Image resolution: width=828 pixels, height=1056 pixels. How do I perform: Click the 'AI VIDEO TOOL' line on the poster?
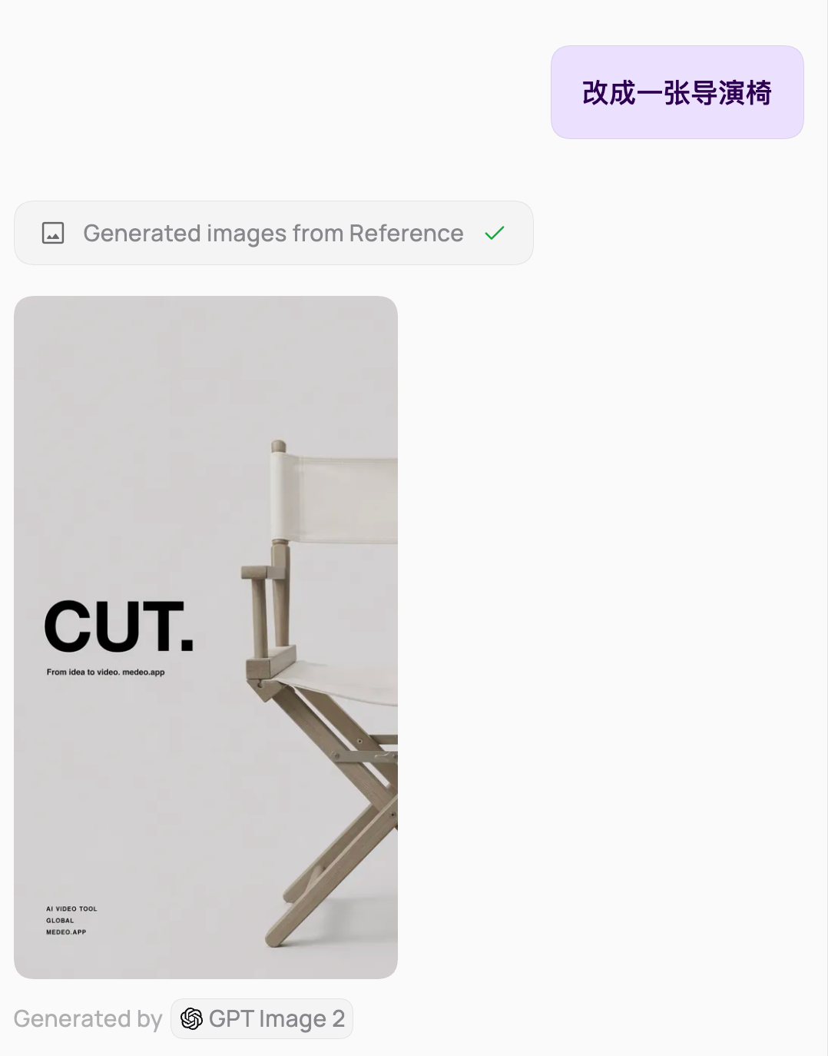point(71,908)
